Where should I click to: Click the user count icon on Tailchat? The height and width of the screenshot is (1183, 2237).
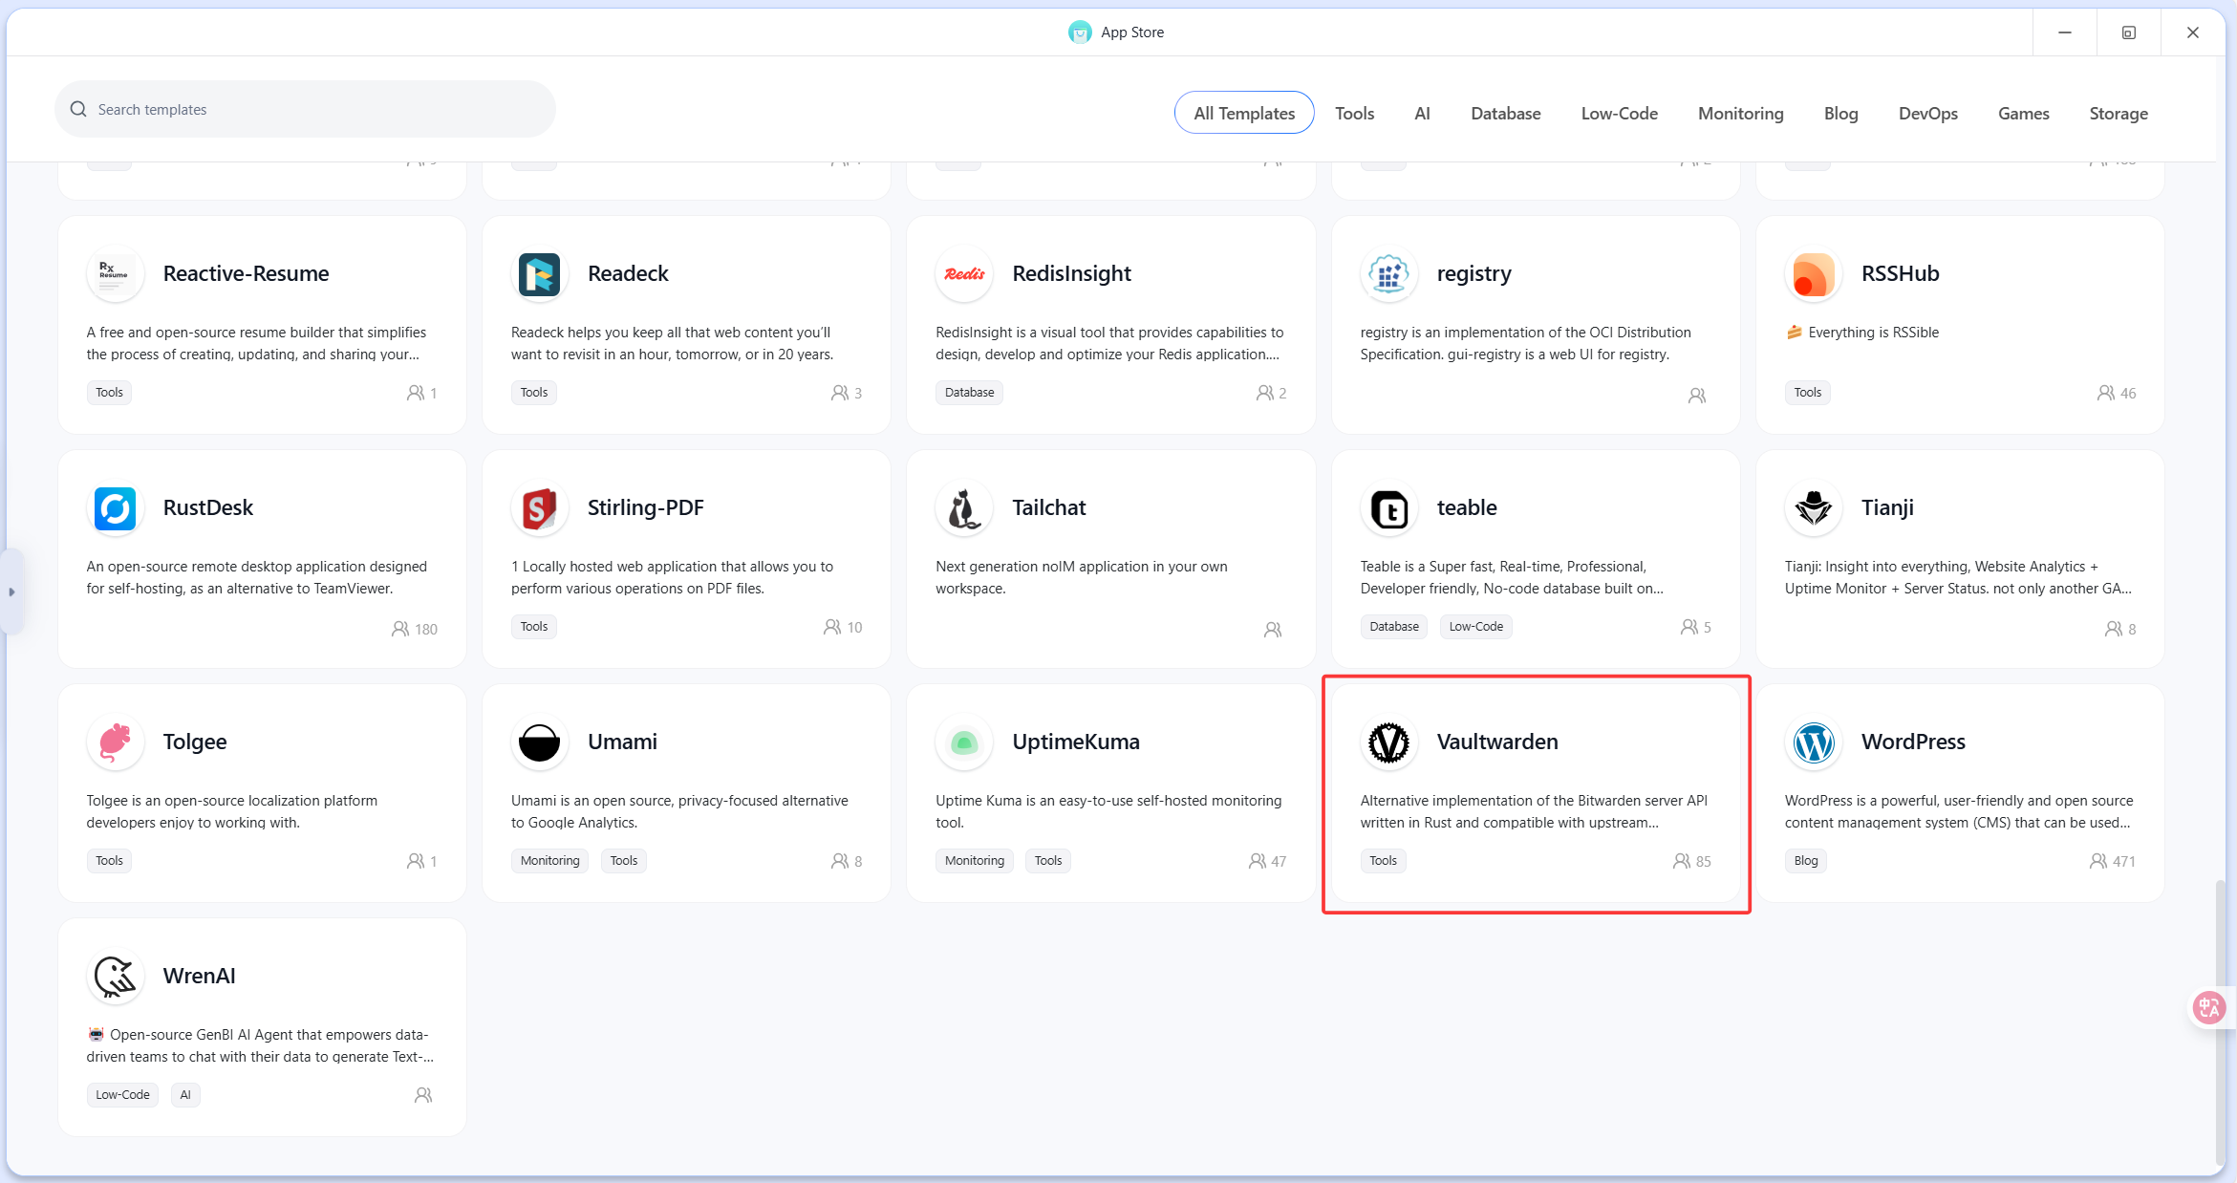[x=1273, y=630]
